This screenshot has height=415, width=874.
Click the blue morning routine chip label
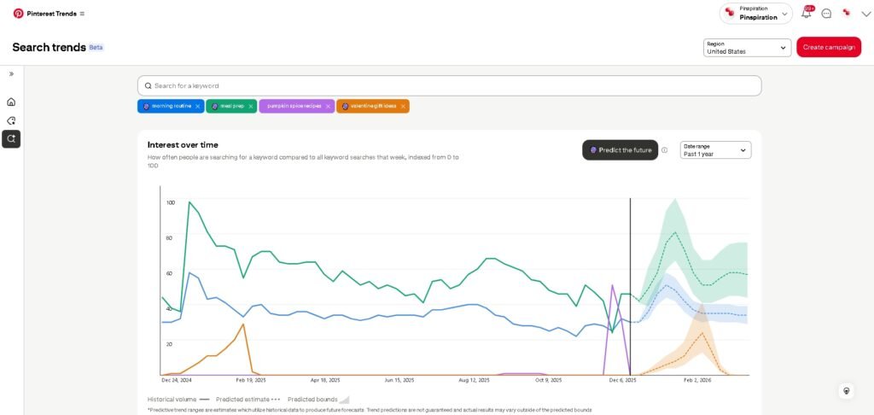[x=171, y=106]
